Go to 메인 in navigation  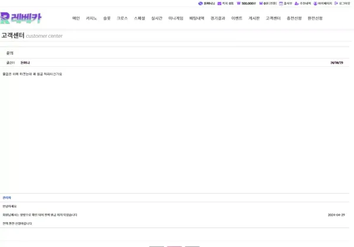76,18
